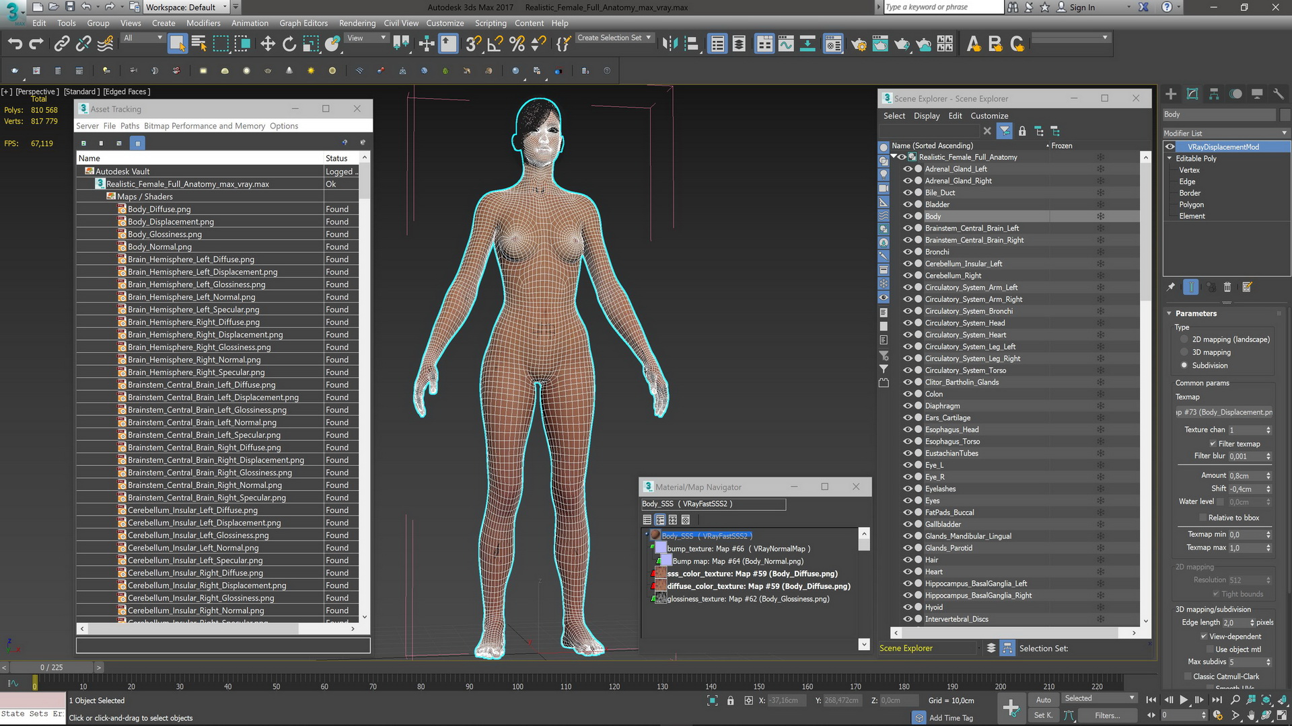Click Play Animation button
The height and width of the screenshot is (726, 1292).
(x=1184, y=700)
